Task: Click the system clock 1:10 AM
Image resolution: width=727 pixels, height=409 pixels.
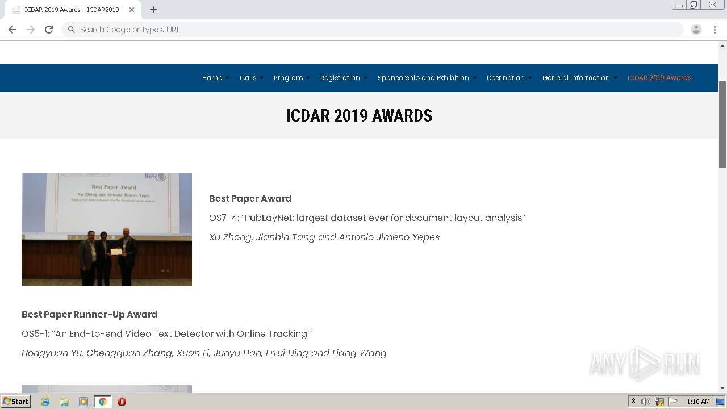Action: coord(698,402)
